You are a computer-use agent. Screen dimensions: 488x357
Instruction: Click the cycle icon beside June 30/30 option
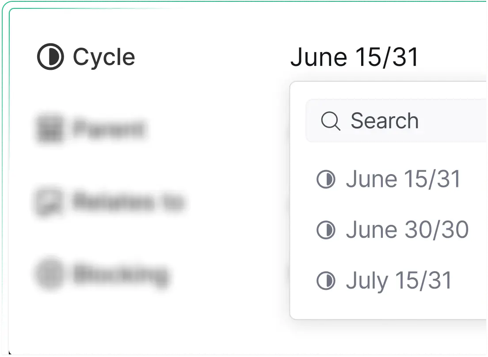327,229
